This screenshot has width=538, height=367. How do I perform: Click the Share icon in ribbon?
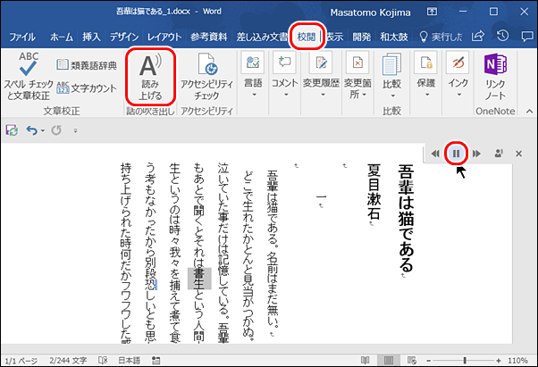[478, 36]
